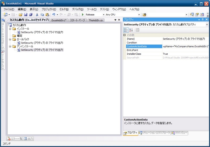Image resolution: width=210 pixels, height=147 pixels.
Task: Switch to the ThisAddIn.cs tab
Action: click(95, 20)
